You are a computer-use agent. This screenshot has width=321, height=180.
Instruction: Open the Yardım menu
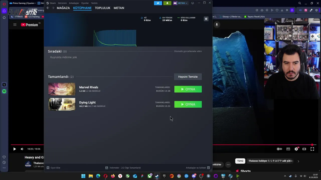click(x=94, y=3)
